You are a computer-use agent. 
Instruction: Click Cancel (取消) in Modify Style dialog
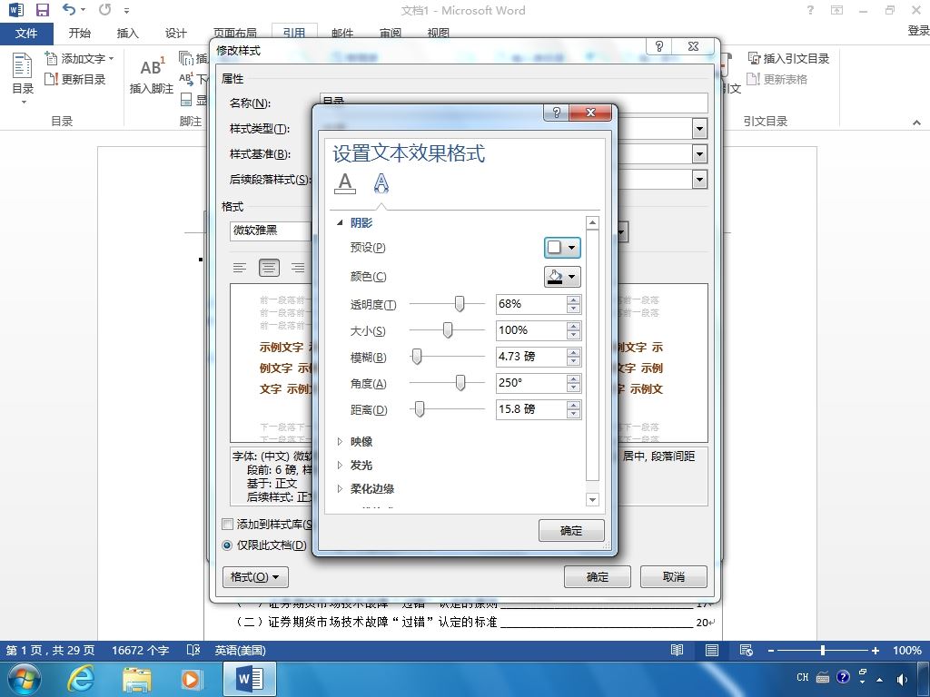[674, 576]
